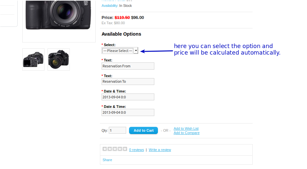
Task: Open the 'Please Select' option dropdown
Action: point(118,51)
